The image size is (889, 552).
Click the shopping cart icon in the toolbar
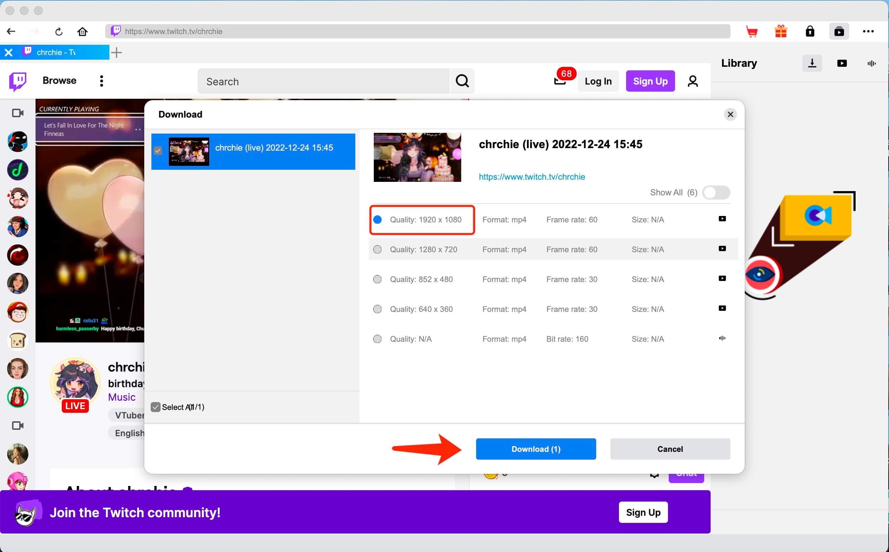tap(752, 31)
